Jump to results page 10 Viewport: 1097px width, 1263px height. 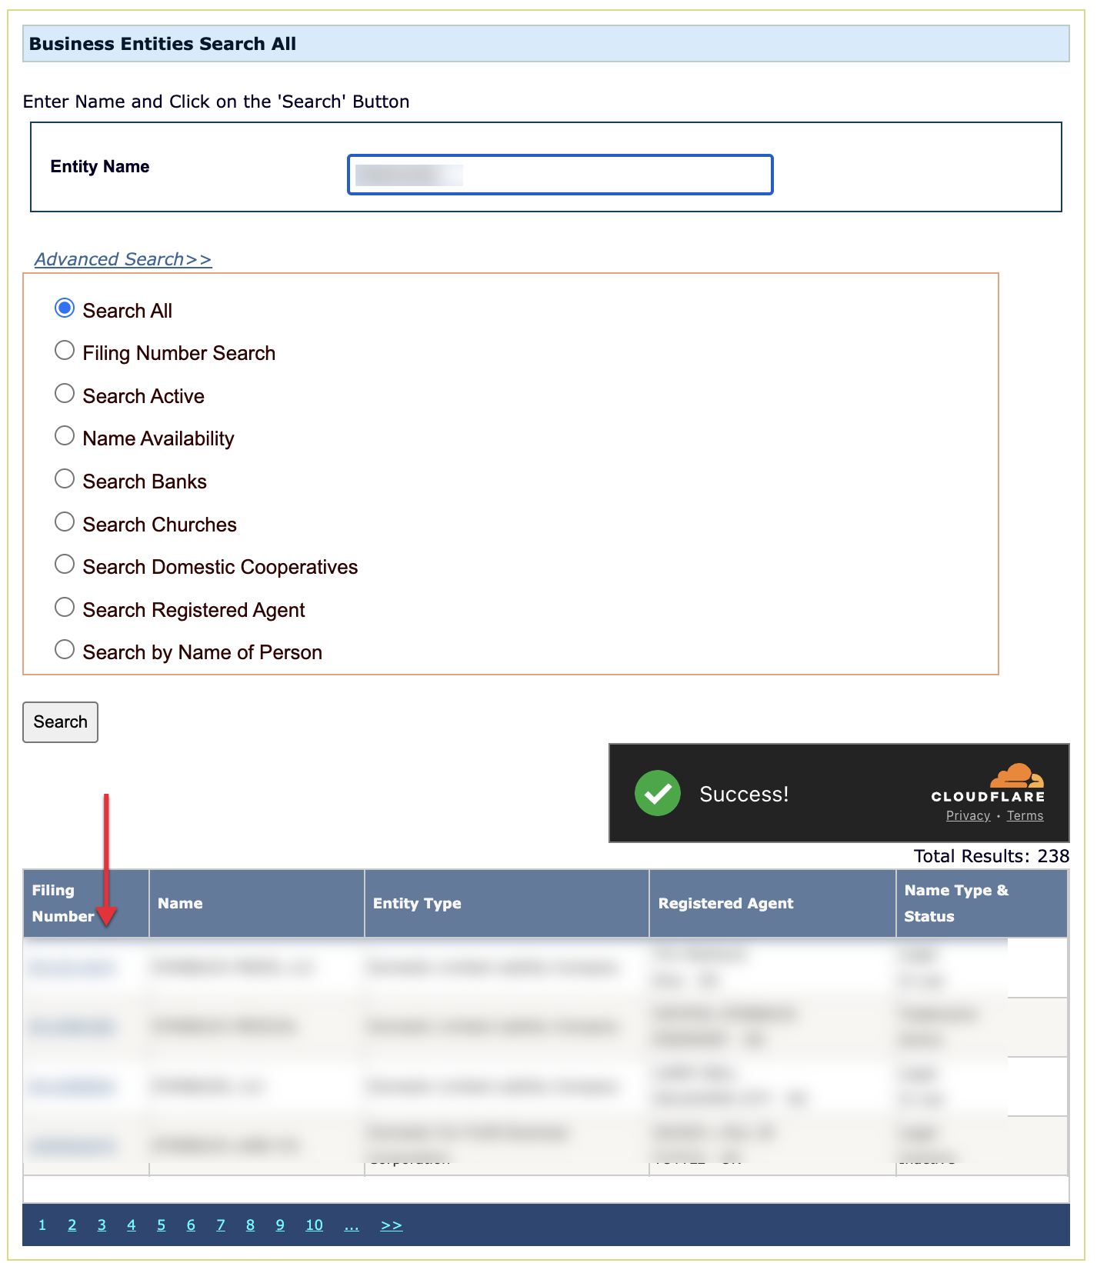(314, 1225)
